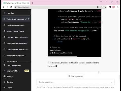
Task: Close the Python Hand Landmarks browser tab
Action: click(28, 3)
